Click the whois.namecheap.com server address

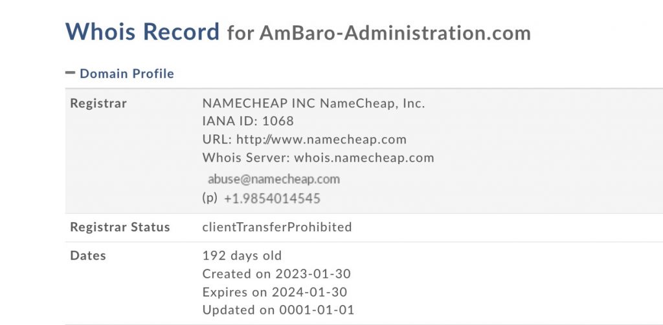364,158
